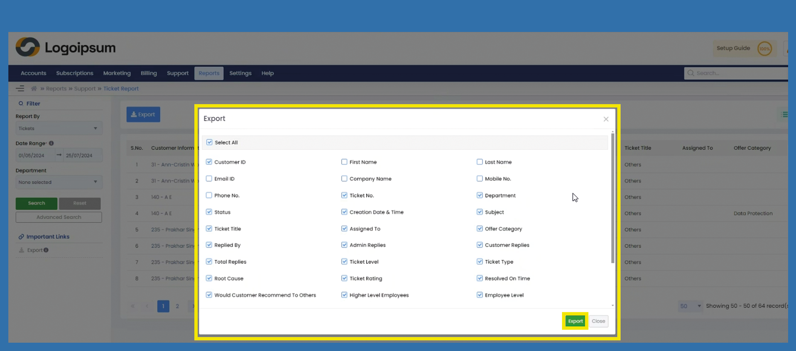Click the Important Links chain icon
Viewport: 796px width, 351px height.
pos(21,236)
